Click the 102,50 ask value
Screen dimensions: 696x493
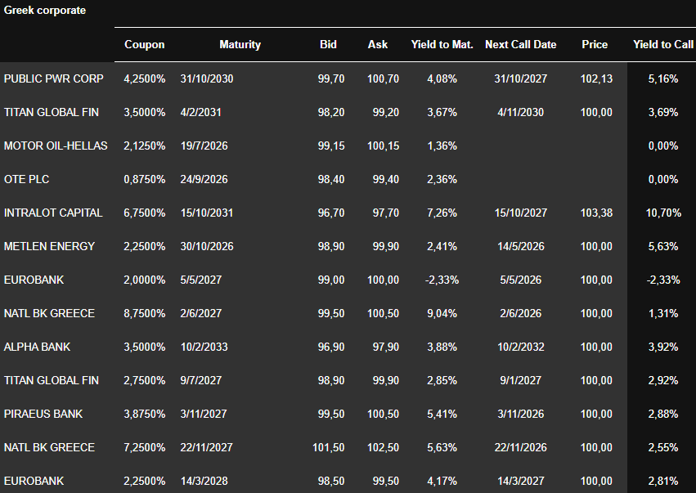383,447
